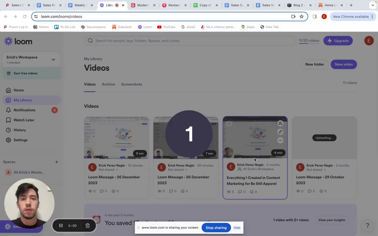This screenshot has width=378, height=236.
Task: Open more options on Be Still Apparel video
Action: point(280,140)
